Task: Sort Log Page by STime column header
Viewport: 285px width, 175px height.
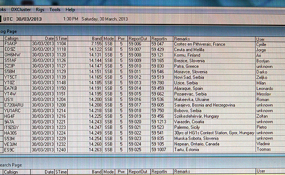Action: click(61, 39)
